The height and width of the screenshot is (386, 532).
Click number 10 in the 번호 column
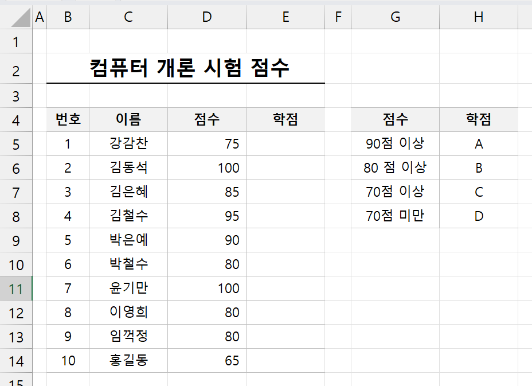(68, 361)
